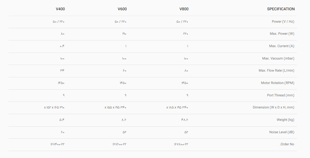Click the V400 column header

point(60,9)
